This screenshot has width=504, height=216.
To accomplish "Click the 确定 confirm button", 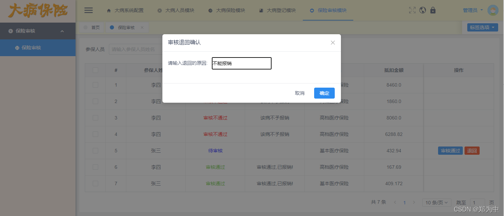I will tap(324, 93).
